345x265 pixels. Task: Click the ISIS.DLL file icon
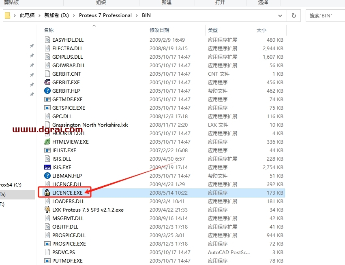47,159
